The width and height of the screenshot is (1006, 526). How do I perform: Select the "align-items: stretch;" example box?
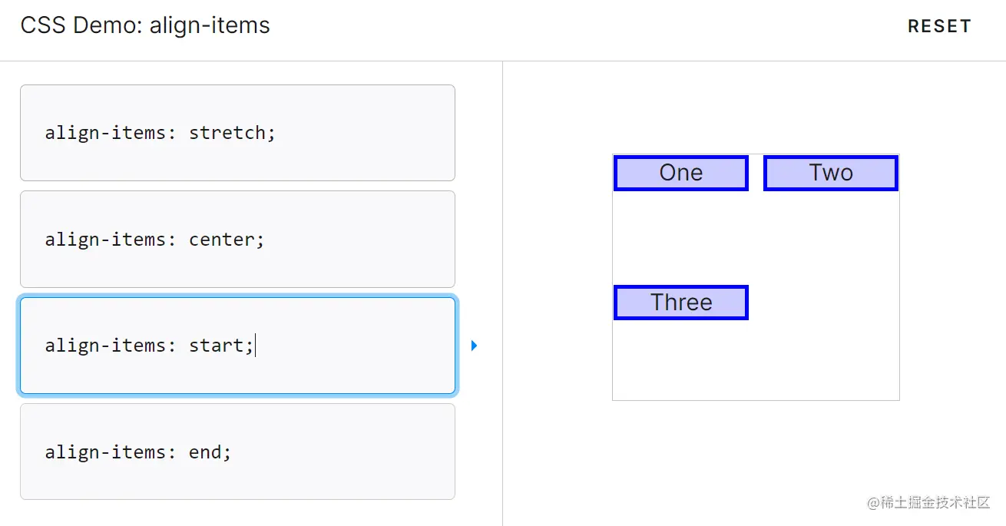click(237, 133)
